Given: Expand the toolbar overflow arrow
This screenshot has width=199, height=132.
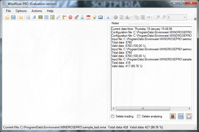Looking at the screenshot, I should tap(195, 19).
